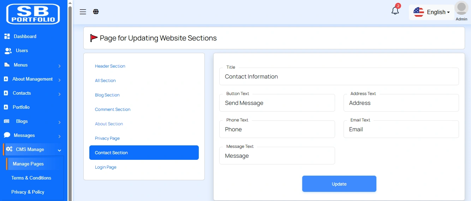
Task: Expand the About Management chevron
Action: pos(59,80)
